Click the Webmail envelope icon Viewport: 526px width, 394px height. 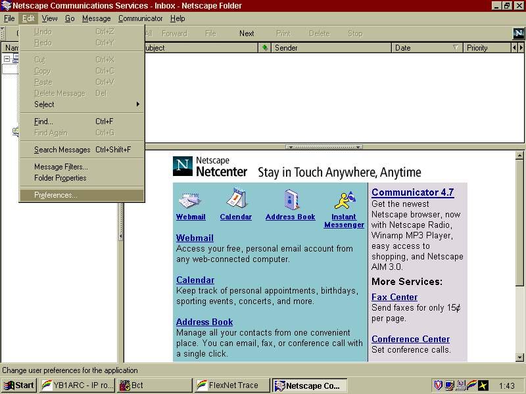click(x=190, y=200)
